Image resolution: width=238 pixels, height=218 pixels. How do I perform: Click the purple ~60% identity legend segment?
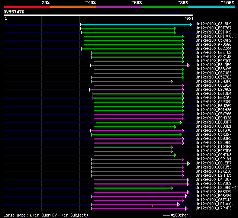[x=119, y=7]
